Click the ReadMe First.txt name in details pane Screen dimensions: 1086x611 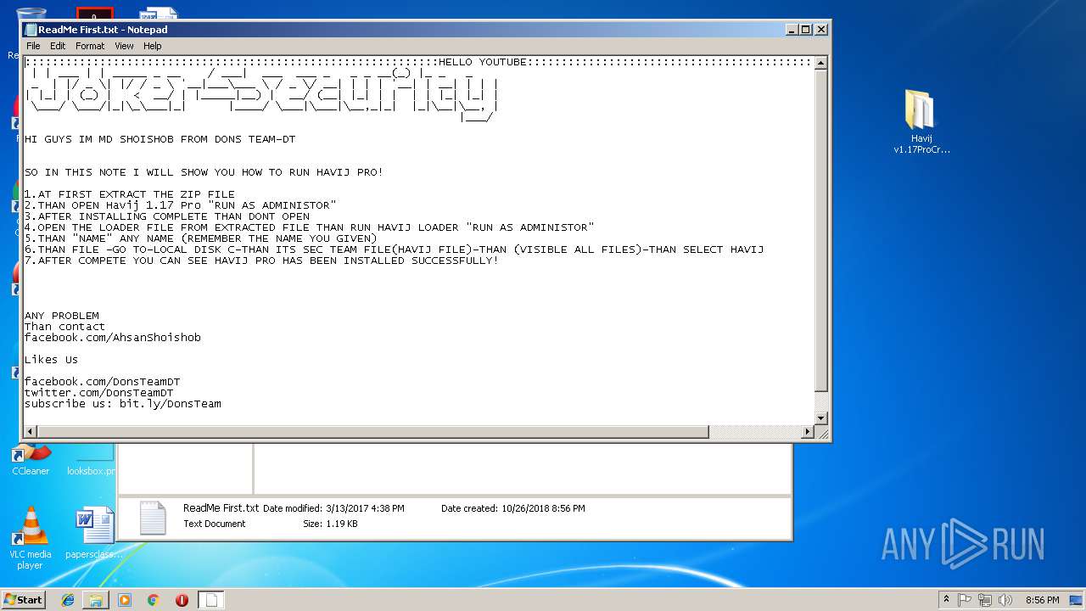221,508
